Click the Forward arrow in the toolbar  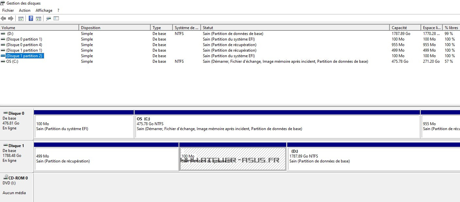11,19
